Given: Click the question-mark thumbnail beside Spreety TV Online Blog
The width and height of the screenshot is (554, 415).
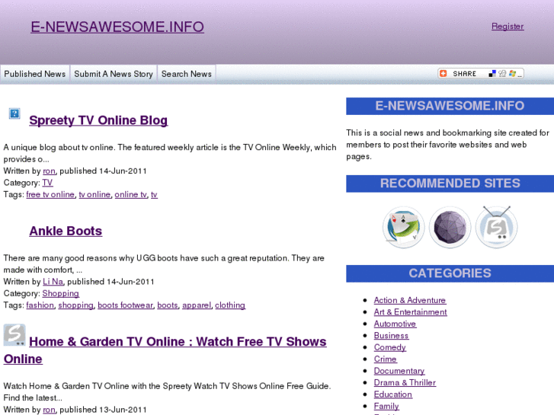Looking at the screenshot, I should (x=14, y=113).
